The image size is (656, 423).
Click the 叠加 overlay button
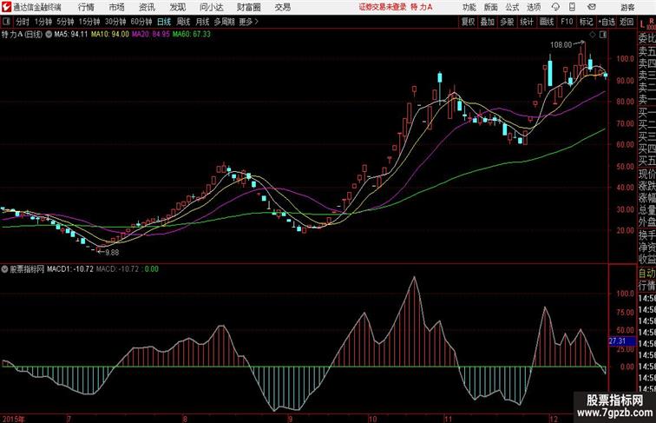point(488,22)
